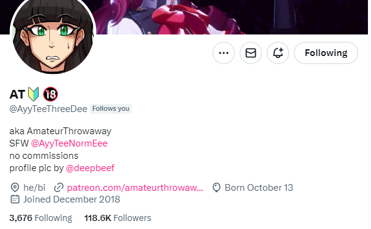Open the patreon.com/amateurthrowaw... link
Viewport: 371px width, 229px height.
tap(135, 188)
